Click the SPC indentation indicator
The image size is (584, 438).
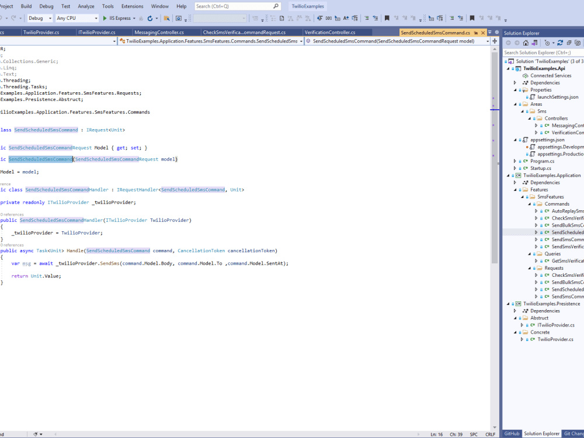tap(474, 434)
